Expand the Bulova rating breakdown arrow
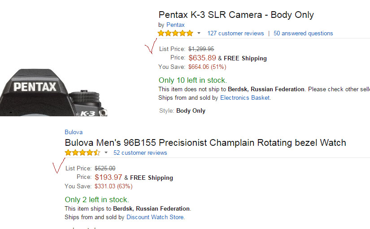The height and width of the screenshot is (229, 370). pyautogui.click(x=106, y=153)
